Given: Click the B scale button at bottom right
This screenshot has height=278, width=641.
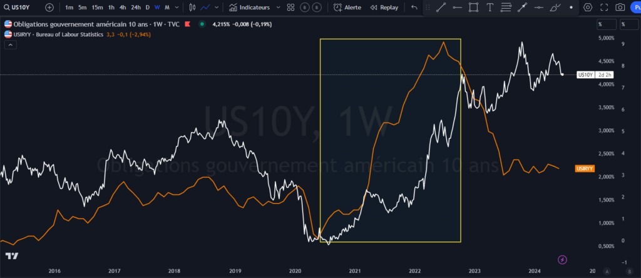Looking at the screenshot, I should coord(629,271).
